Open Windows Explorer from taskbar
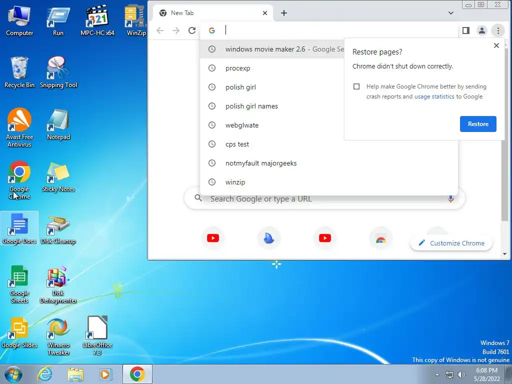This screenshot has height=384, width=512. tap(75, 374)
